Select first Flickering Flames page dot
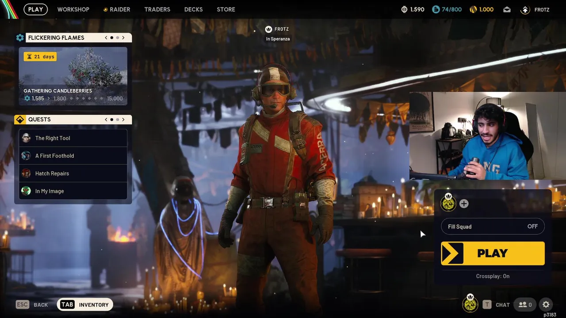The image size is (566, 318). coord(111,38)
